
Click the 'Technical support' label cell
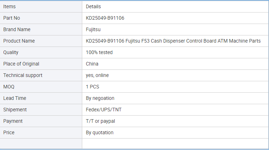41,75
